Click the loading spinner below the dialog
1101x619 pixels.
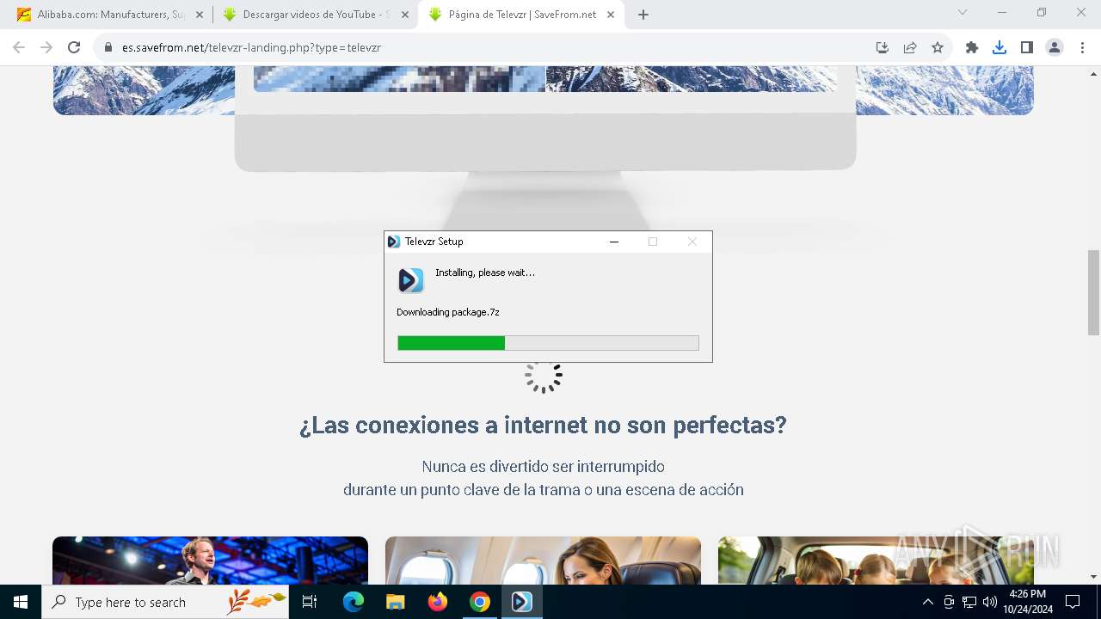coord(544,377)
